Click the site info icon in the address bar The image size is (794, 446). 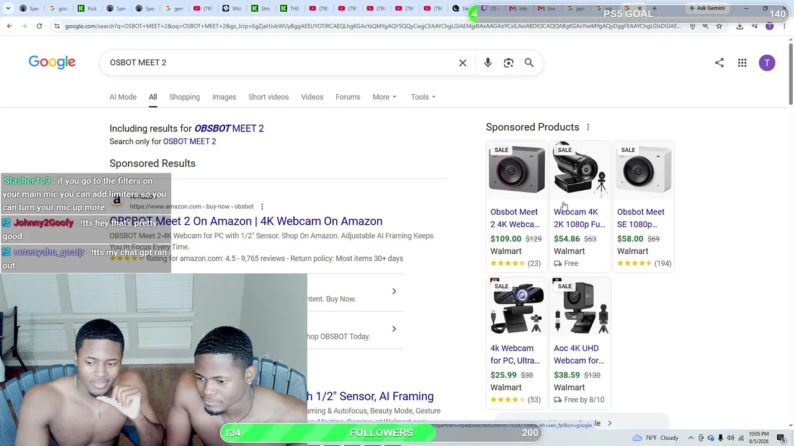point(56,26)
